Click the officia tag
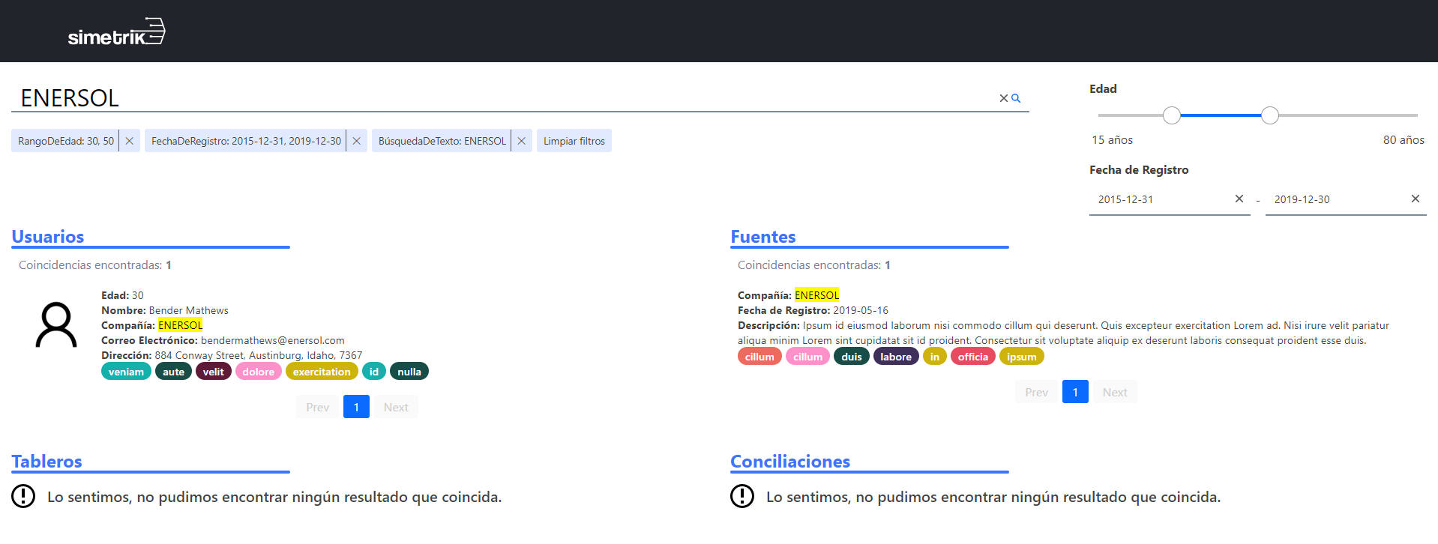1438x544 pixels. (973, 357)
